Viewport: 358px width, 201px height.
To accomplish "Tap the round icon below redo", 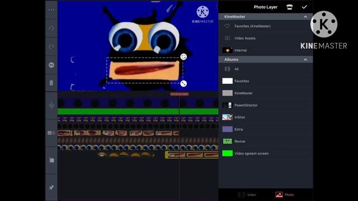I will [51, 65].
